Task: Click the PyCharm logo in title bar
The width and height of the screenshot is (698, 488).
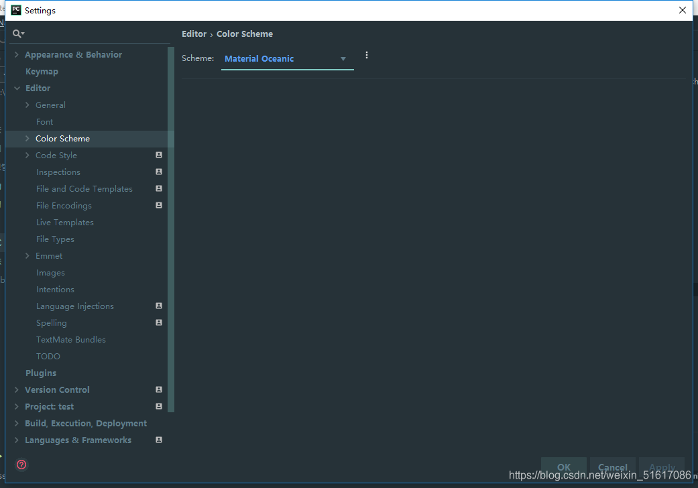Action: 16,10
